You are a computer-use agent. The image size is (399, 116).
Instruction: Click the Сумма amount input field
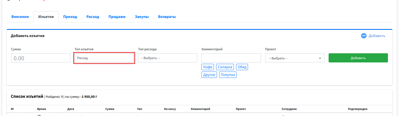(41, 58)
